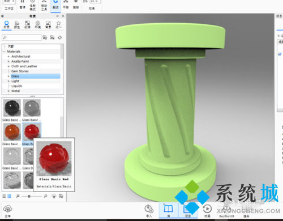Expand the Light folder
283x221 pixels.
pos(8,81)
